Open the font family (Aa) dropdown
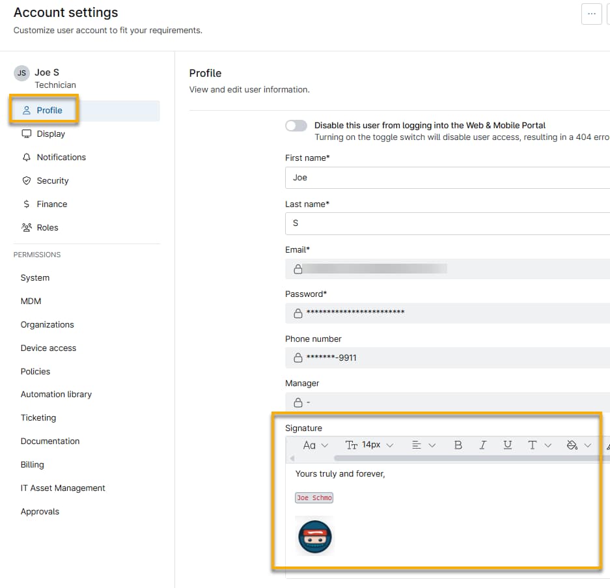The height and width of the screenshot is (588, 610). 315,445
